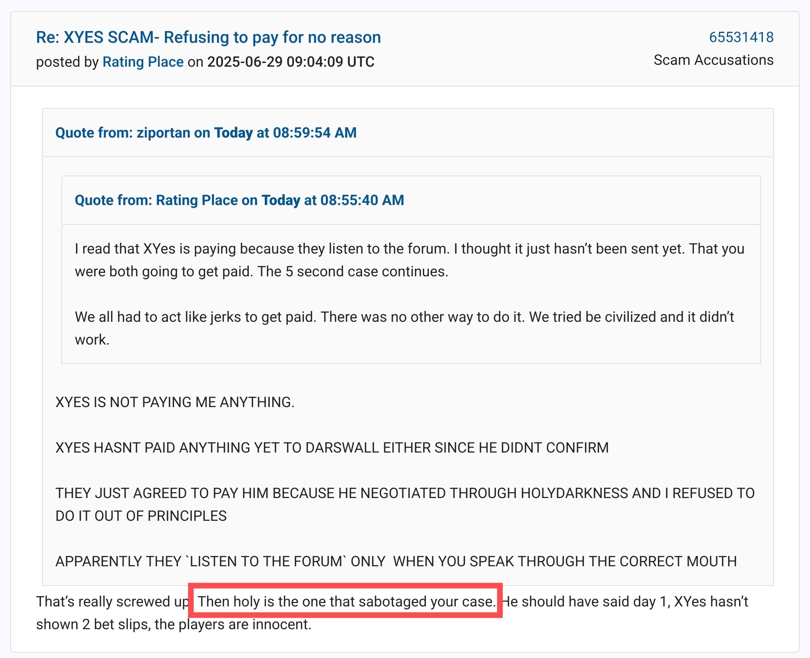Click the 'posted by' label in the header
The image size is (810, 658).
click(x=67, y=62)
